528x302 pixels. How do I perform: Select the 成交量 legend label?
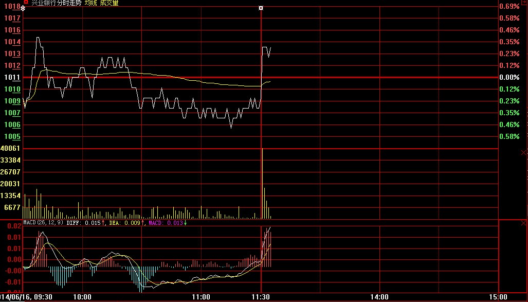point(109,3)
